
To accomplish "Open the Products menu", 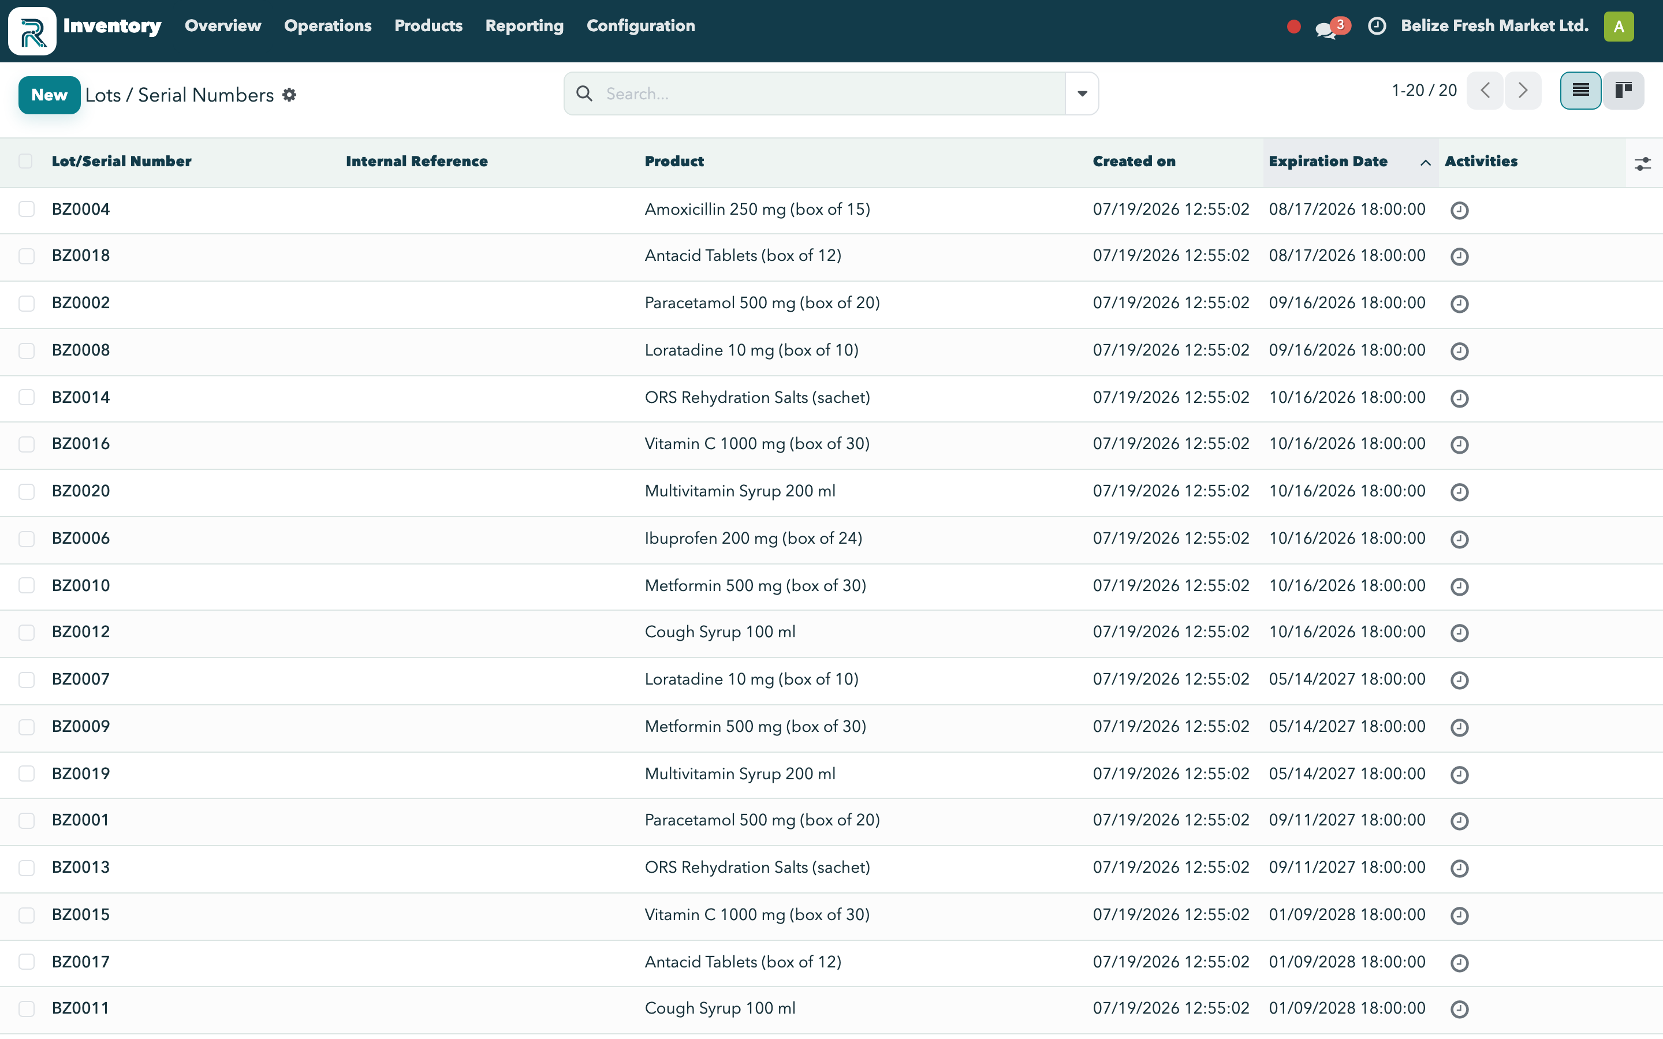I will [x=428, y=26].
